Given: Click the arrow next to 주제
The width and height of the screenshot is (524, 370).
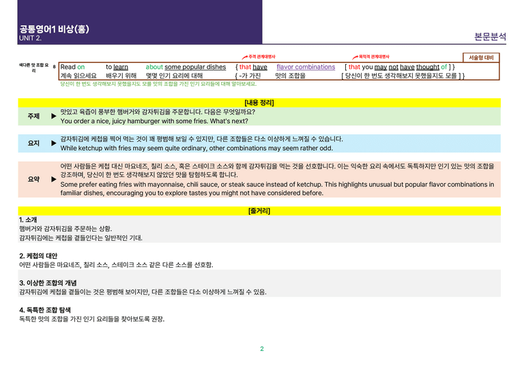Looking at the screenshot, I should (53, 116).
